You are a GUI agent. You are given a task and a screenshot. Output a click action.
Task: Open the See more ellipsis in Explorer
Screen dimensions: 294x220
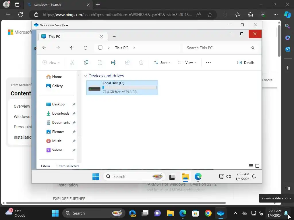(208, 63)
